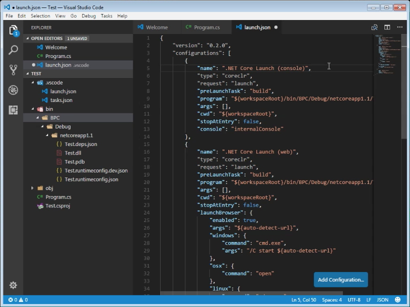The image size is (410, 307).
Task: Open the Debug menu
Action: click(x=89, y=16)
